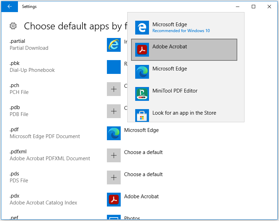The image size is (279, 221).
Task: Click the PCH File description
Action: click(x=19, y=92)
